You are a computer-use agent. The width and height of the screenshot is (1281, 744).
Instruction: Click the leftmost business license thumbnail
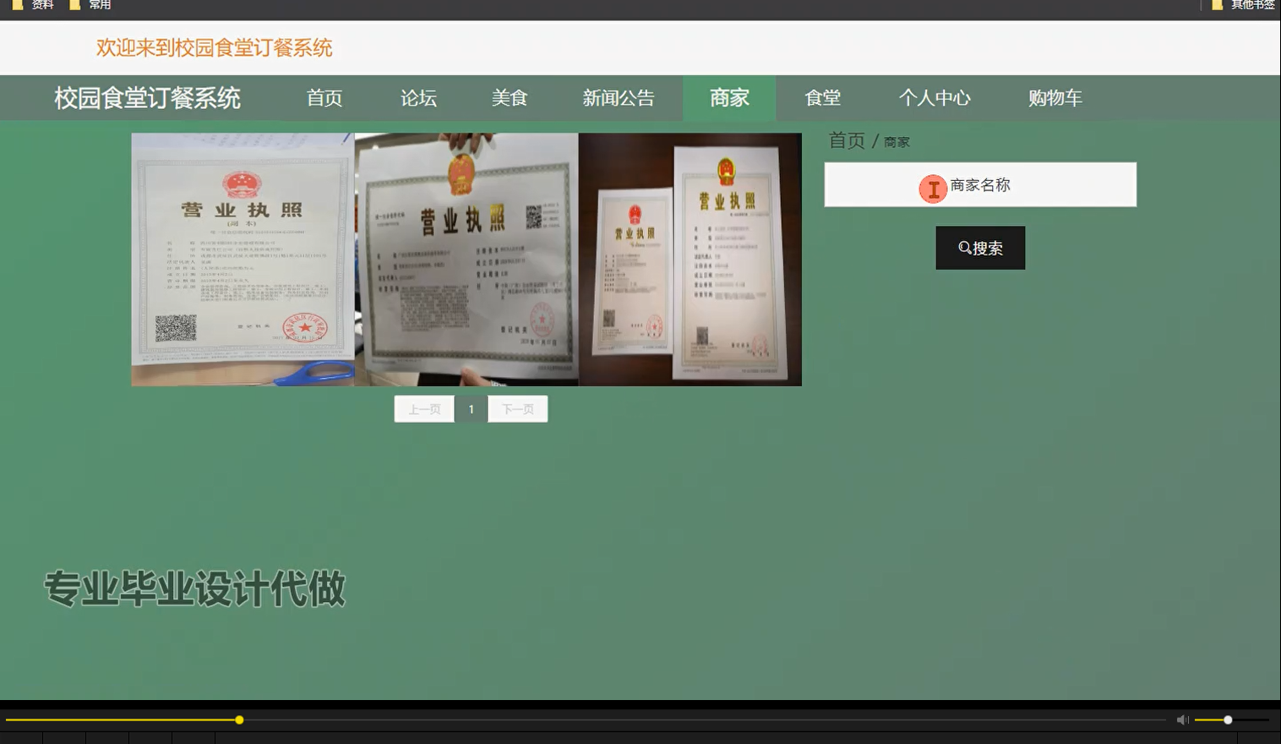pyautogui.click(x=243, y=258)
